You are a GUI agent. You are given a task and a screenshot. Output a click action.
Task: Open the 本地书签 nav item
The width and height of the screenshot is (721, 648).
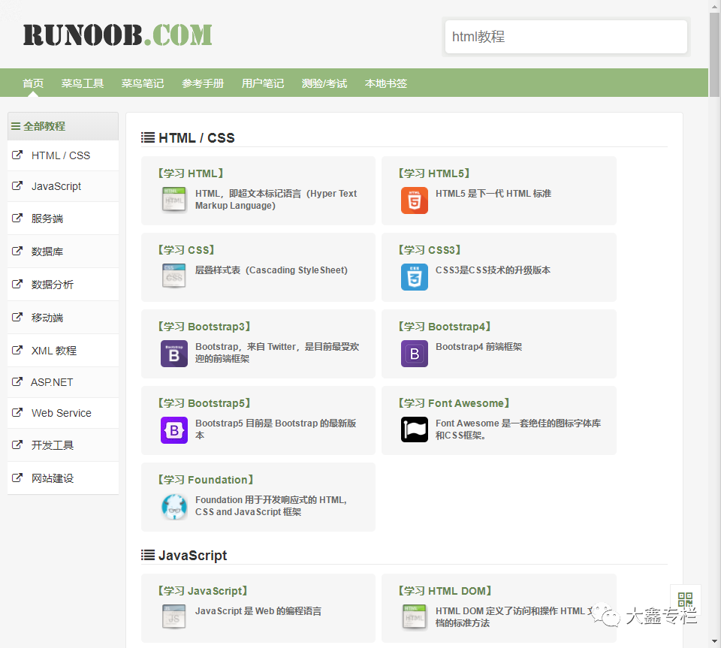(386, 83)
